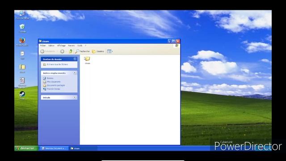The height and width of the screenshot is (161, 286).
Task: Open the view mode dropdown
Action: (110, 51)
